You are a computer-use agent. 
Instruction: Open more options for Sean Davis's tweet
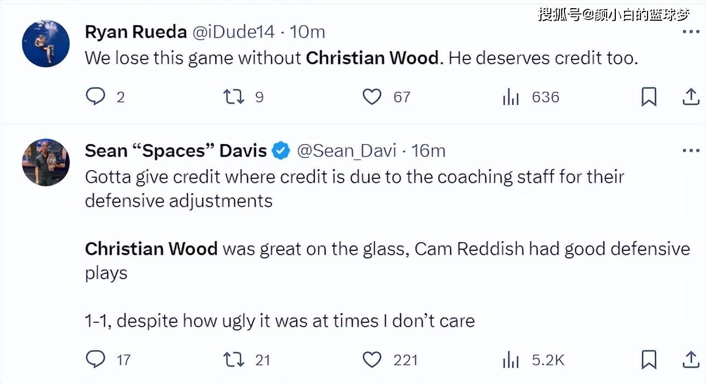691,151
